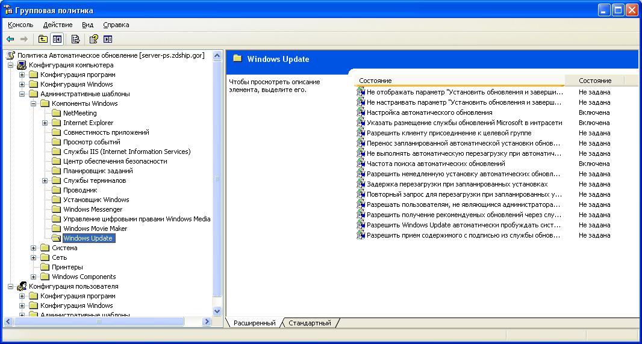
Task: Expand the Internet Explorer node
Action: pos(45,123)
